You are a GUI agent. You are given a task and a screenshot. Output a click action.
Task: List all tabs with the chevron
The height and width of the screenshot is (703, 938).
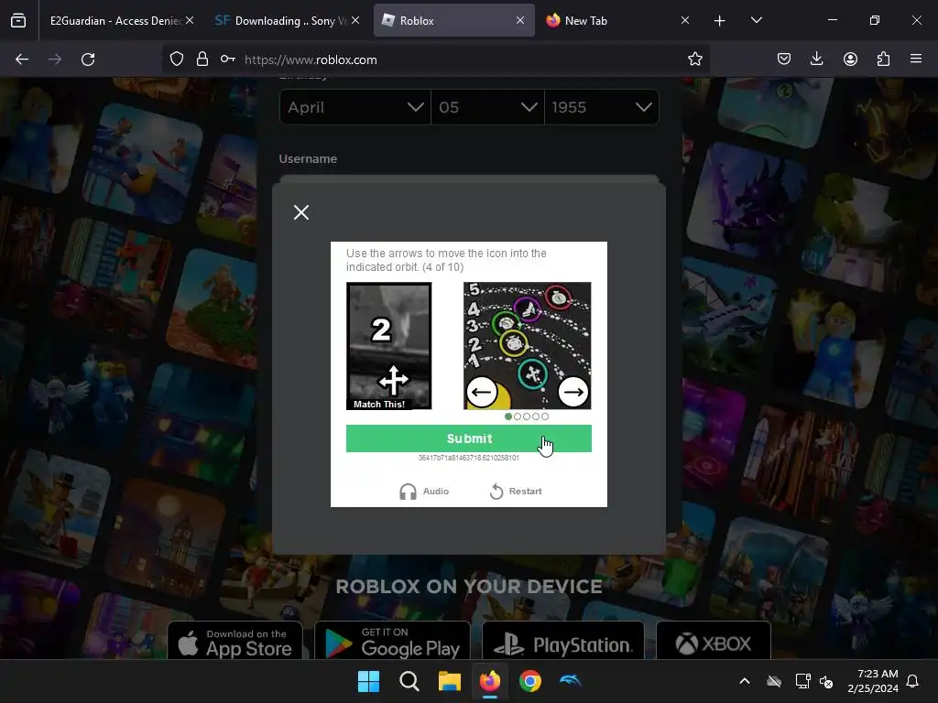pyautogui.click(x=756, y=21)
